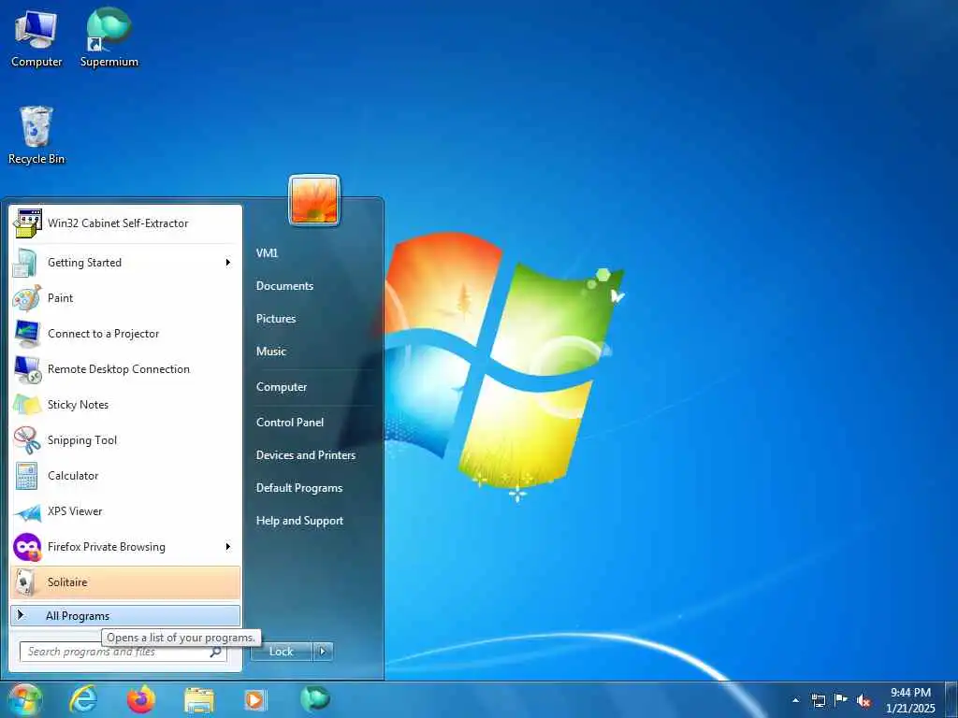Click the search magnifier icon
Viewport: 958px width, 718px height.
[215, 652]
